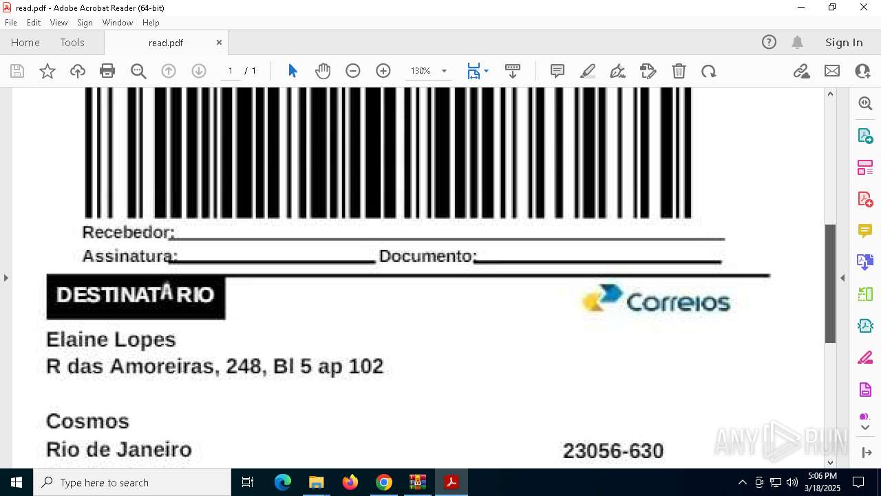Open the teal Compress PDF sidebar tool
Screen dimensions: 881x496
tap(865, 326)
